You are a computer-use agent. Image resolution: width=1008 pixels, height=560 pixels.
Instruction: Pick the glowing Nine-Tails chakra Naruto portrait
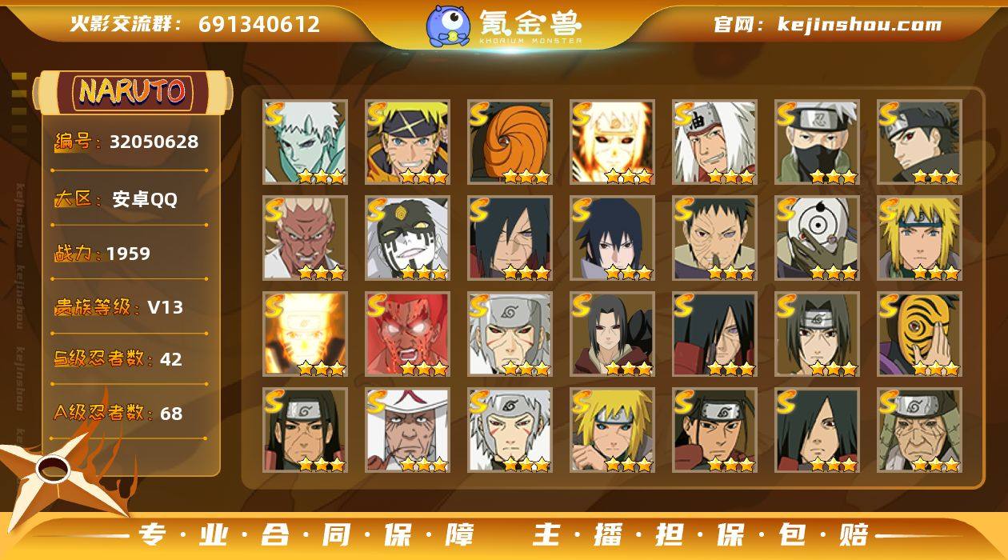tap(305, 334)
